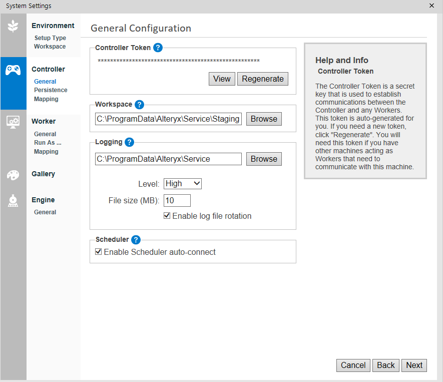
Task: Select the Controller section heading
Action: (x=49, y=69)
